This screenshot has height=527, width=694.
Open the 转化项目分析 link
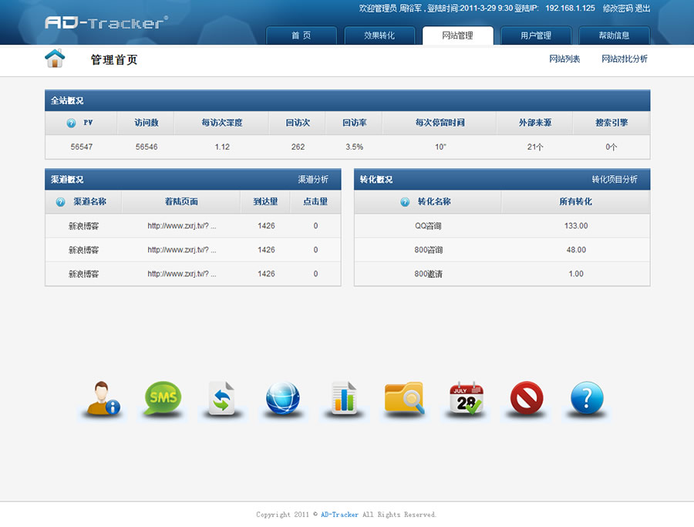[x=615, y=179]
